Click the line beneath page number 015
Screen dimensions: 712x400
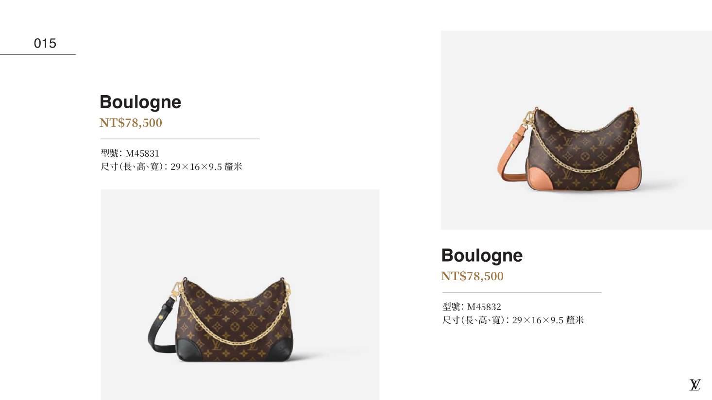coord(38,54)
